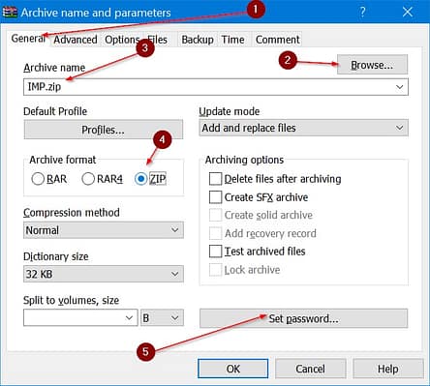
Task: Click the Cancel button
Action: point(310,369)
